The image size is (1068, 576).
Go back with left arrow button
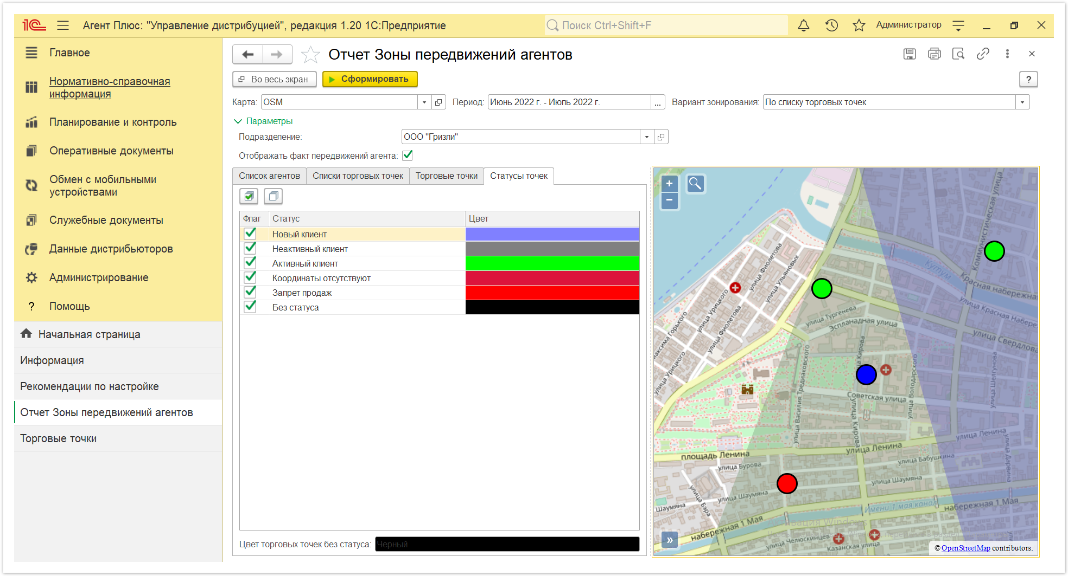coord(248,54)
